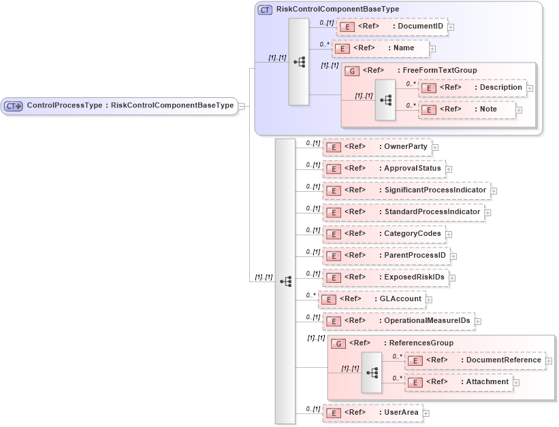This screenshot has height=427, width=559.
Task: Click the sequence icon inside ReferencesGroup
Action: coord(372,371)
